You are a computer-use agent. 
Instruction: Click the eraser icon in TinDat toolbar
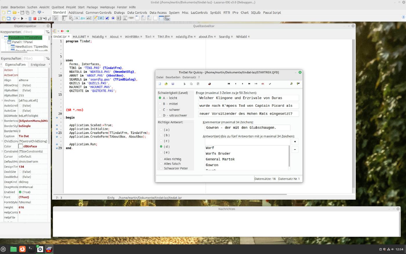pos(209,84)
